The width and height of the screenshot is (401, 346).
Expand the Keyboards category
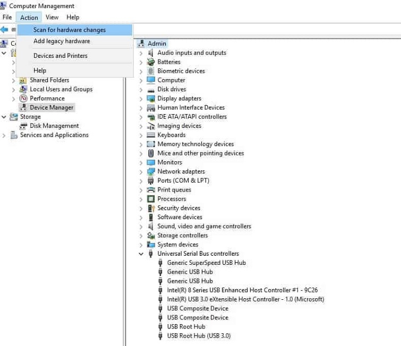[x=141, y=135]
